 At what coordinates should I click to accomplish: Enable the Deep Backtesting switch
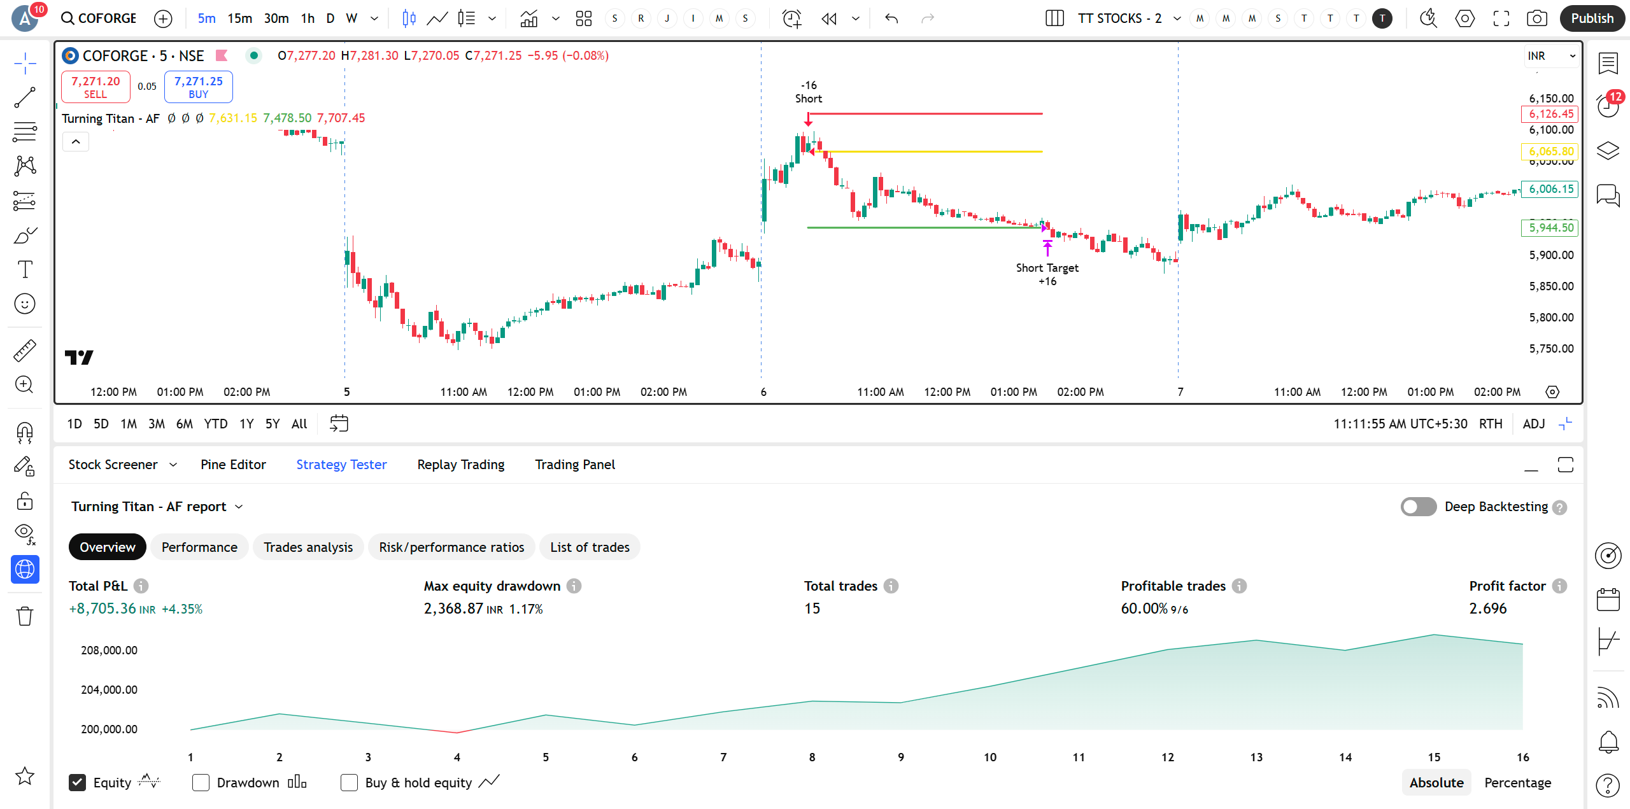[1419, 507]
